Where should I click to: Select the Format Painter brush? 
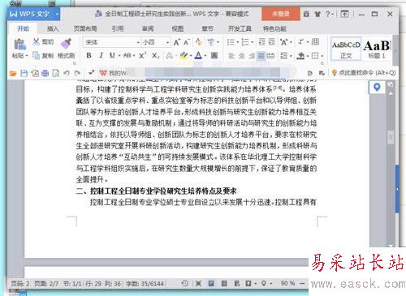(66, 43)
